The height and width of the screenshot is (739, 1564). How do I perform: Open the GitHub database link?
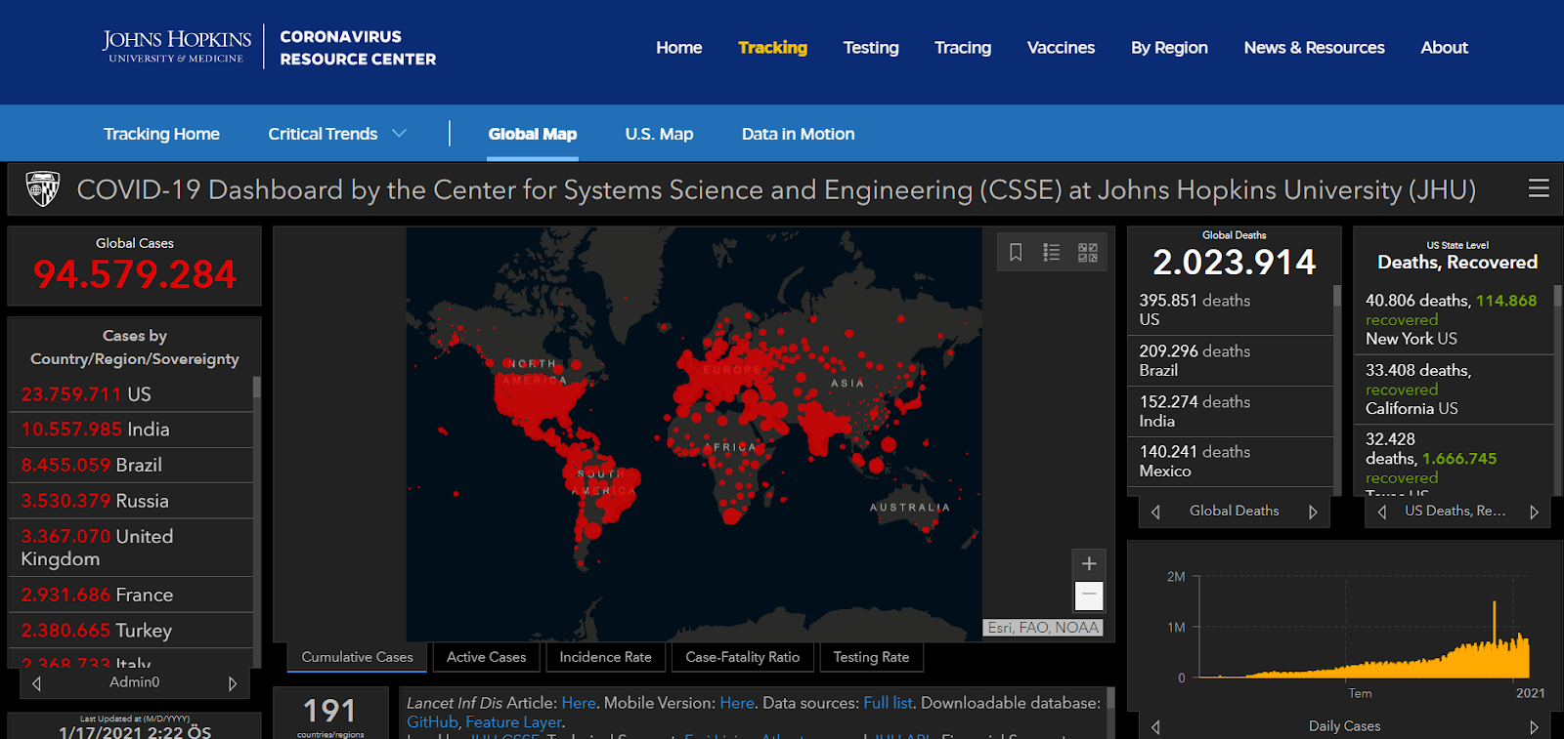pyautogui.click(x=432, y=722)
